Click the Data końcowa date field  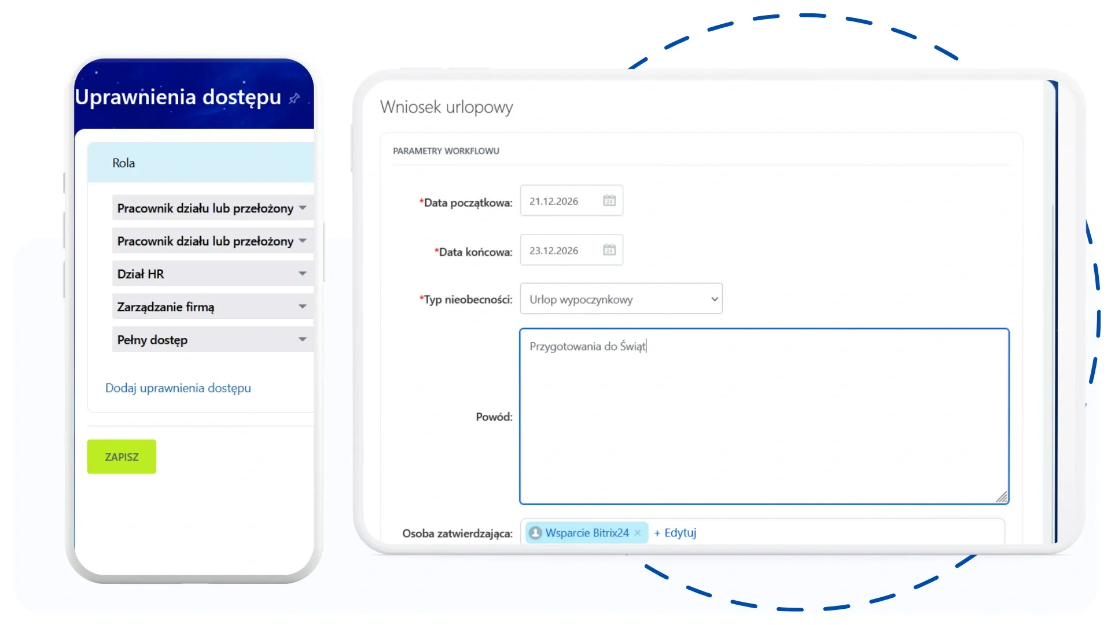560,250
